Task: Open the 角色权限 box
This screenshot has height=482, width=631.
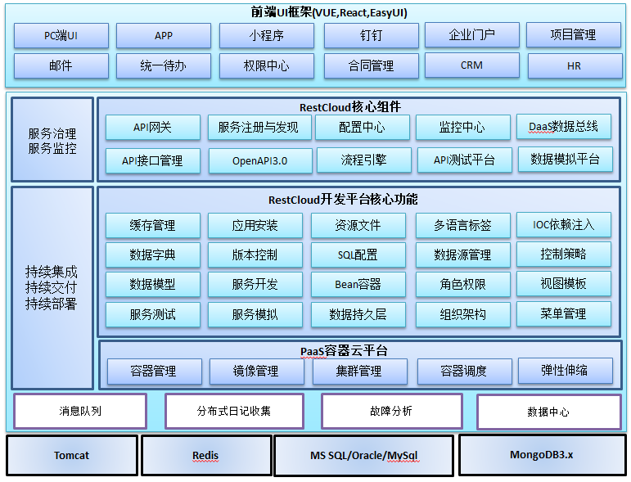Action: tap(462, 285)
